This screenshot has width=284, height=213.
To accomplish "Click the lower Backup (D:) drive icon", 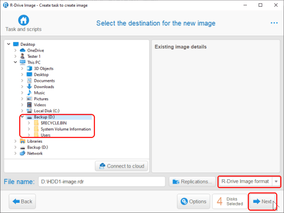I will (x=23, y=147).
